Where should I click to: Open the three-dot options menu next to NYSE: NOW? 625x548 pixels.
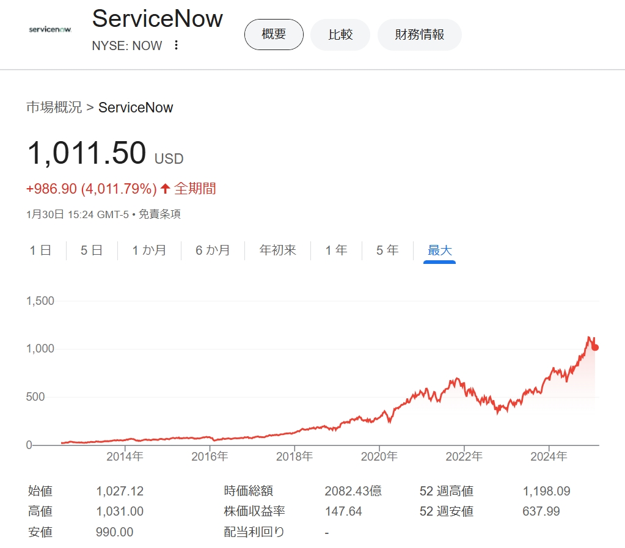(175, 45)
